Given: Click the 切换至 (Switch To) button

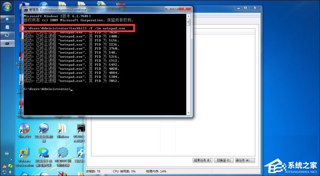Looking at the screenshot, I should click(223, 160).
